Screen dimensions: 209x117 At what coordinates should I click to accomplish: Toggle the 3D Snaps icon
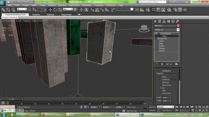click(92, 10)
